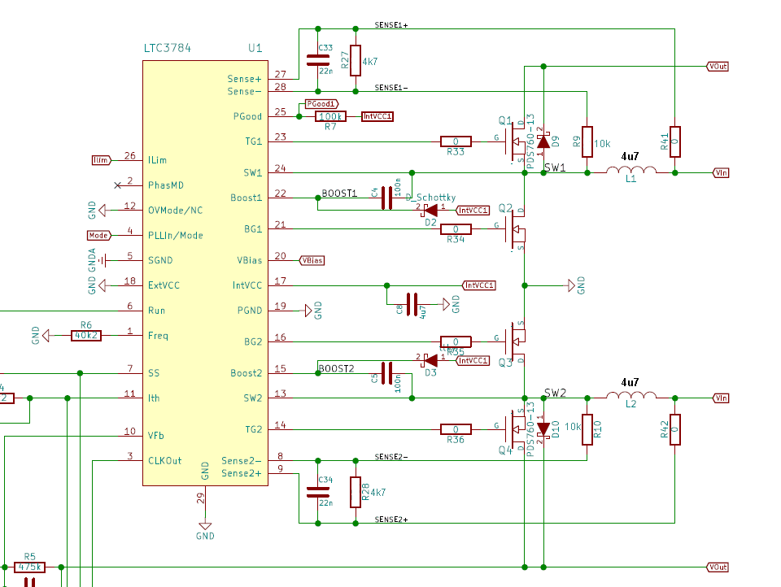The height and width of the screenshot is (587, 781).
Task: Click the SENSE1- net label
Action: 391,88
